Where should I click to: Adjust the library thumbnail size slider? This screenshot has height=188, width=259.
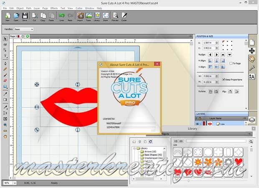tap(188, 180)
